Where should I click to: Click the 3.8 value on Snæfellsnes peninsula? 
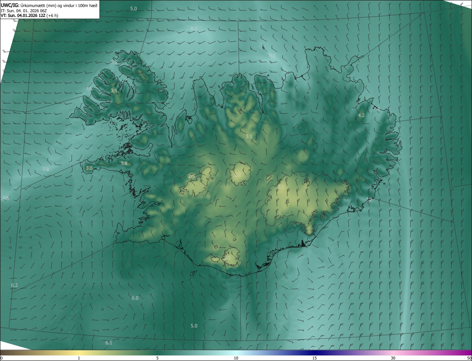[124, 163]
